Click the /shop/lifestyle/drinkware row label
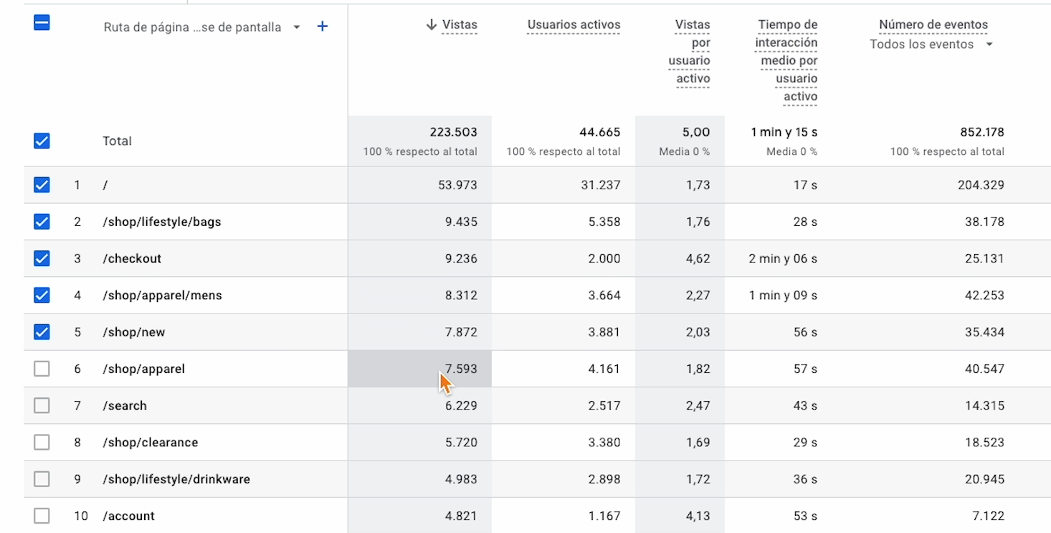Viewport: 1051px width, 533px height. tap(176, 478)
